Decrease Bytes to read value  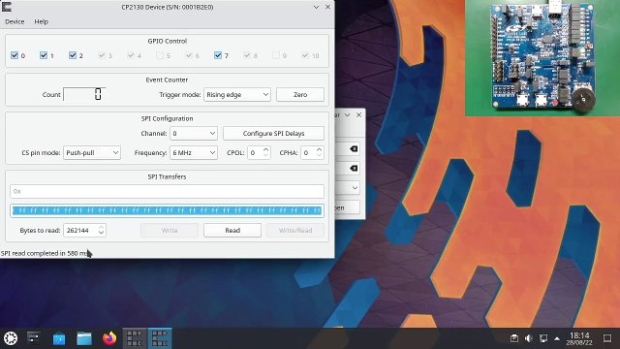coord(101,234)
